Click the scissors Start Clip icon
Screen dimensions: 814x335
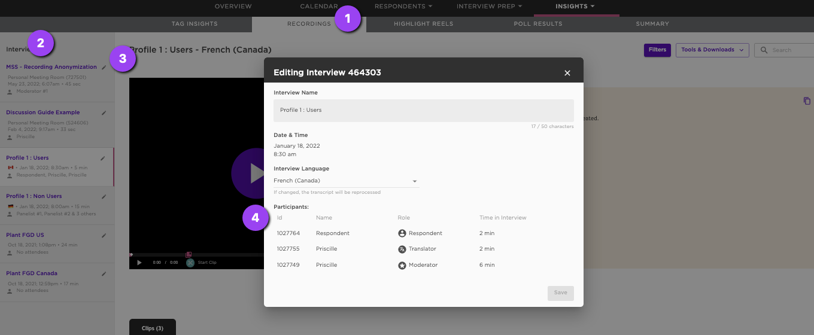point(190,263)
